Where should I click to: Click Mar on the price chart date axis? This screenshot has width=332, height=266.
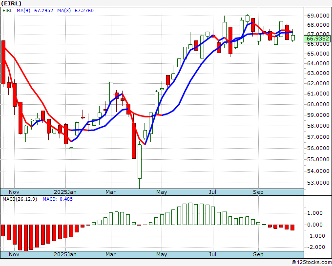(110, 192)
